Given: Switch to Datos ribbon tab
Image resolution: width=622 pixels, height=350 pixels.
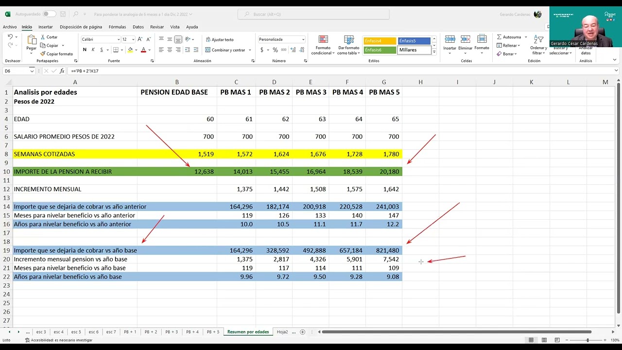Looking at the screenshot, I should [x=138, y=27].
